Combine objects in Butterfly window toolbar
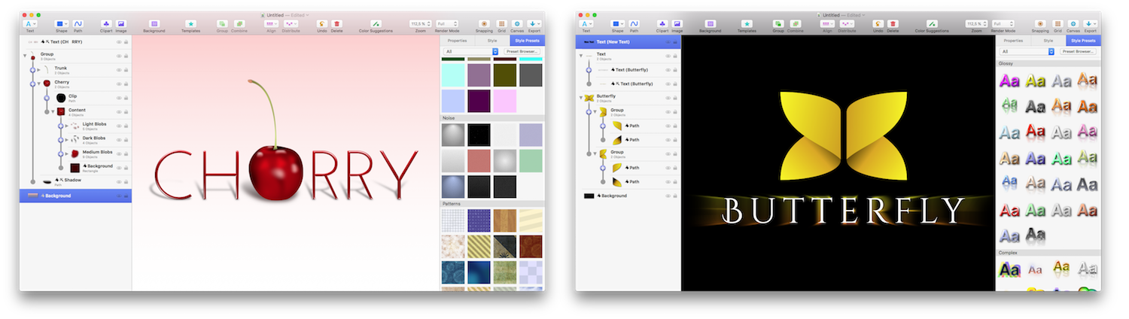The width and height of the screenshot is (1129, 319). 795,24
